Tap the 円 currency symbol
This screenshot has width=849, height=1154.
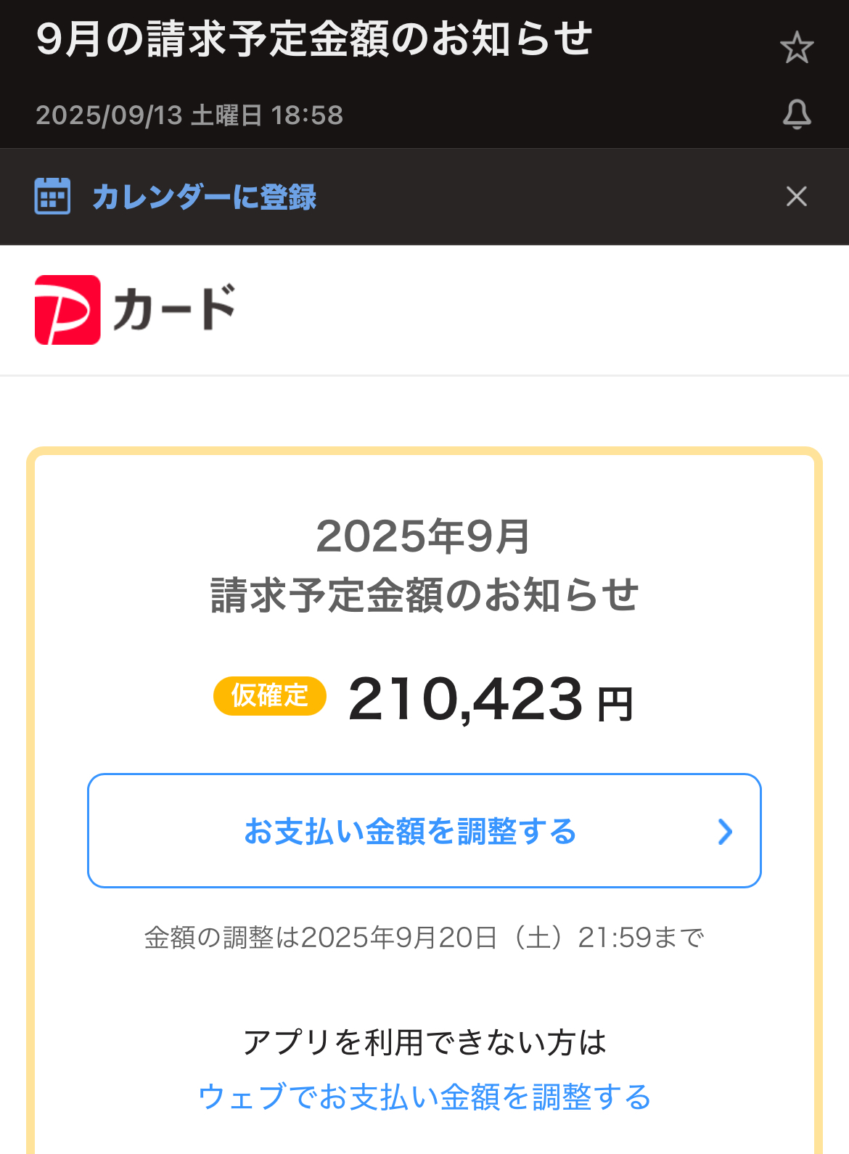click(615, 704)
